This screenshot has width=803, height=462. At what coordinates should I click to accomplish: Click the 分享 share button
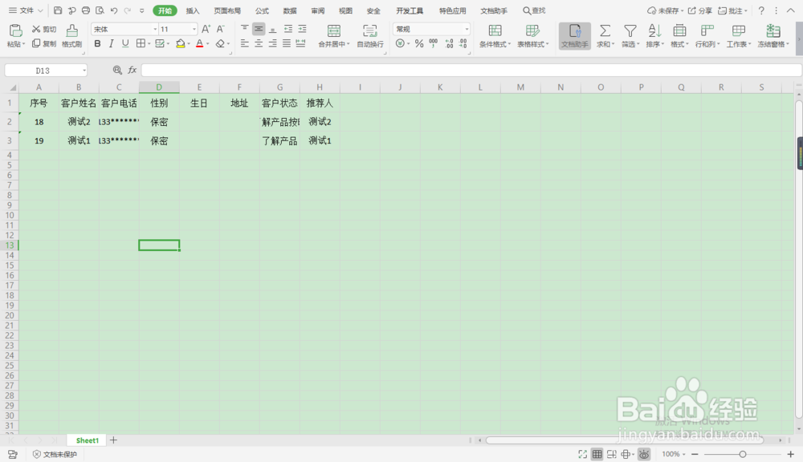(x=699, y=10)
